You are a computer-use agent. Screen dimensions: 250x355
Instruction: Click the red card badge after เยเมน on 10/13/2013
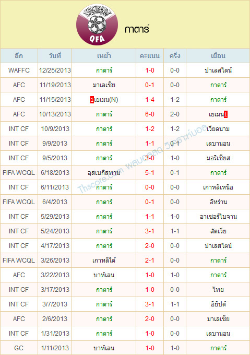pyautogui.click(x=225, y=114)
